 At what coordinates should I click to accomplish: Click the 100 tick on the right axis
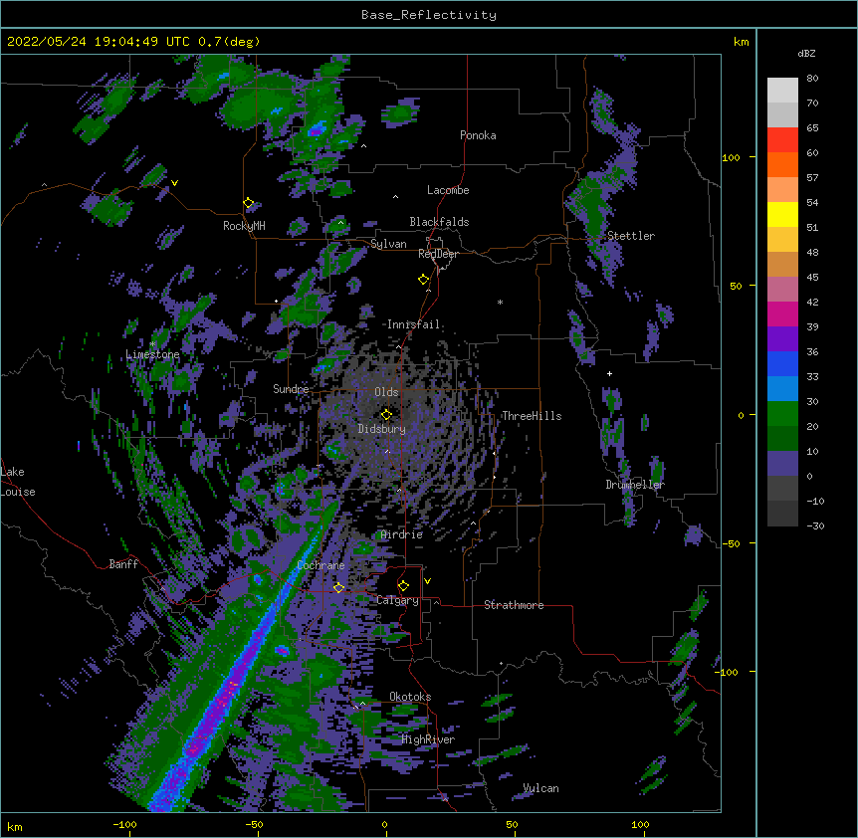click(x=731, y=157)
